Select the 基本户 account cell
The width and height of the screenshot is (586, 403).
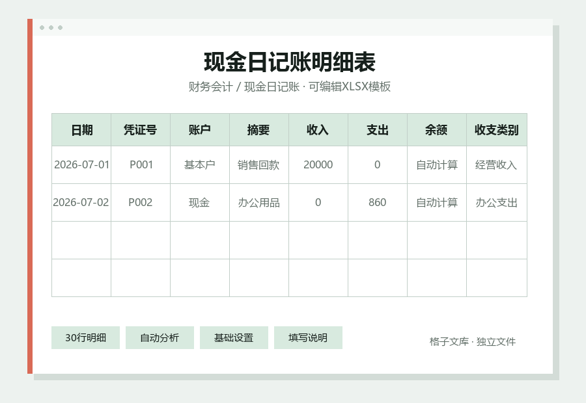(200, 165)
